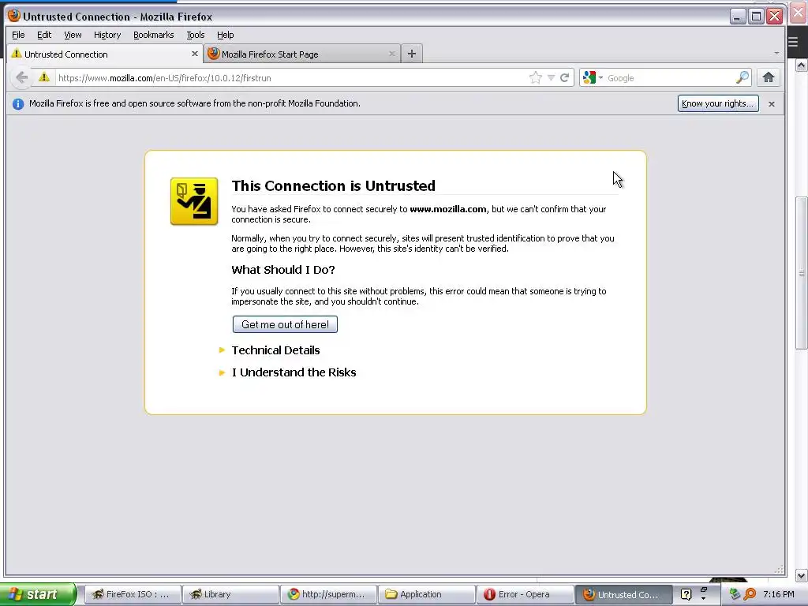The width and height of the screenshot is (808, 606).
Task: Open the History menu
Action: (107, 35)
